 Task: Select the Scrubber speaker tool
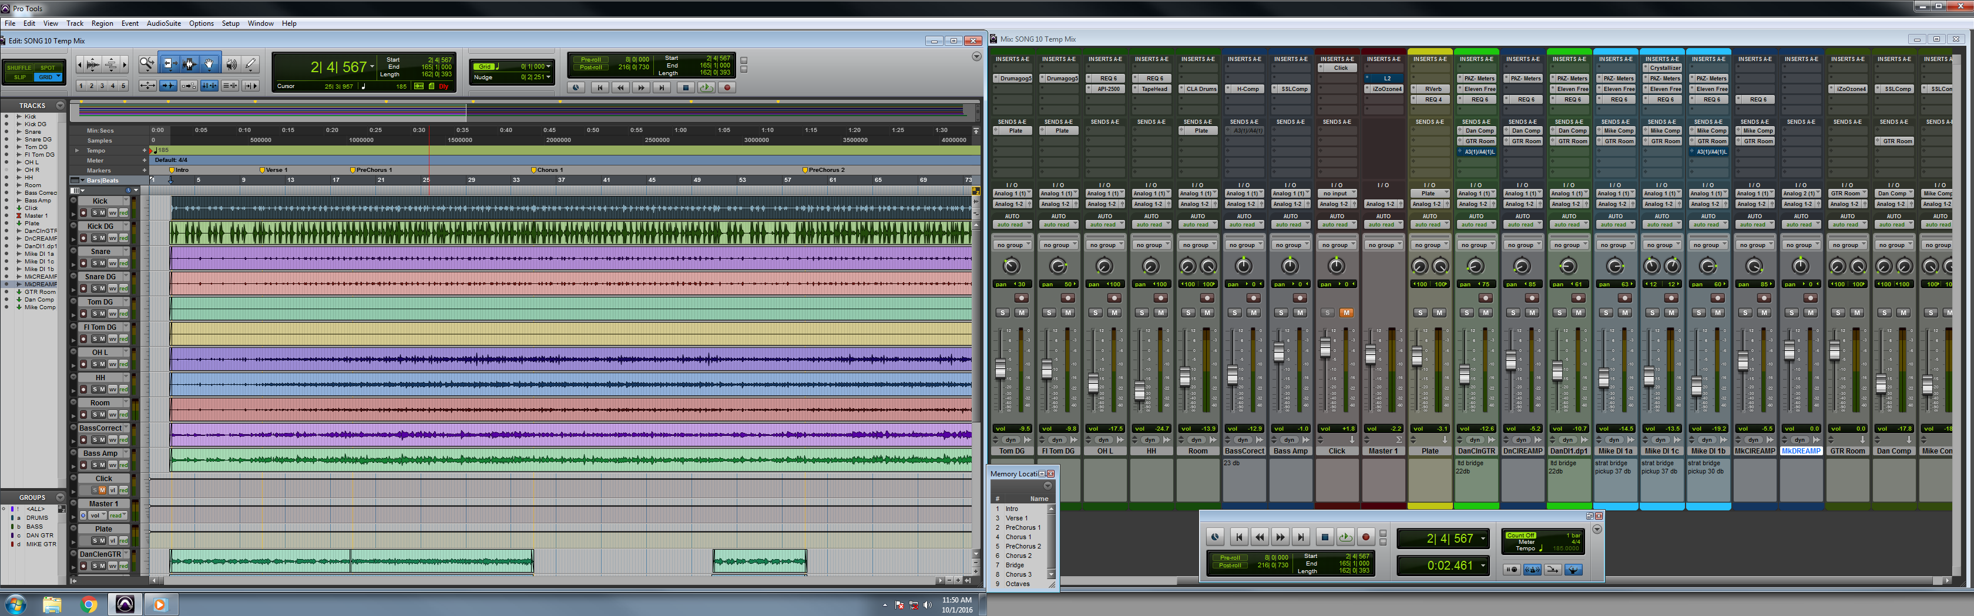[231, 65]
